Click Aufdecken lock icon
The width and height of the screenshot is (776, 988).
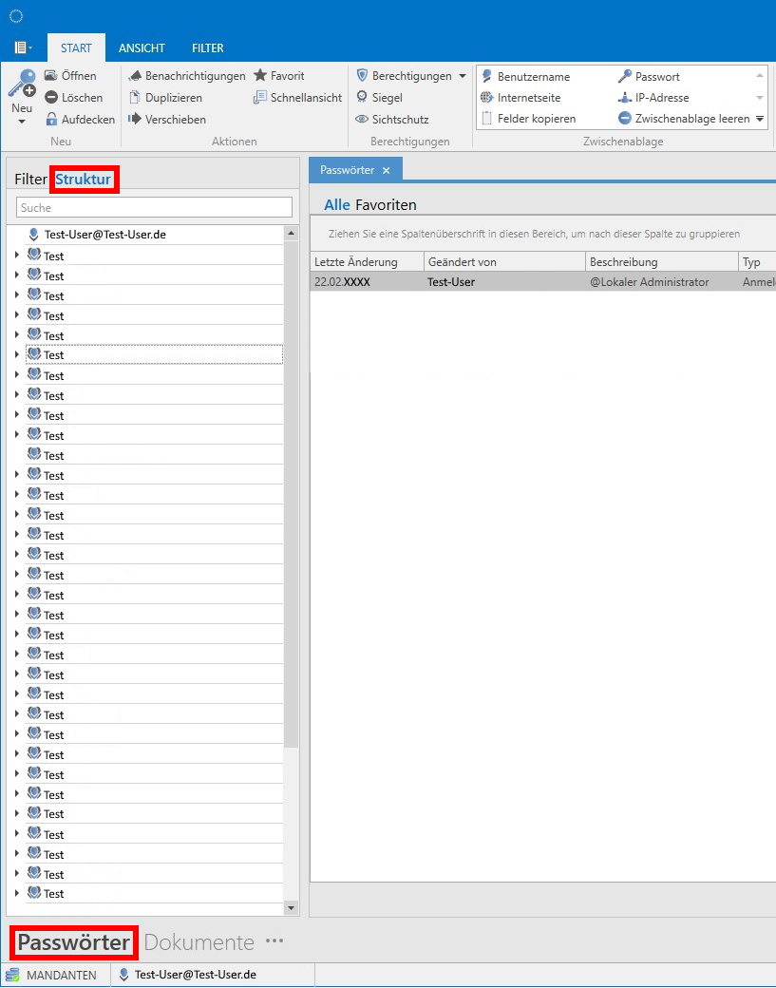[x=52, y=120]
